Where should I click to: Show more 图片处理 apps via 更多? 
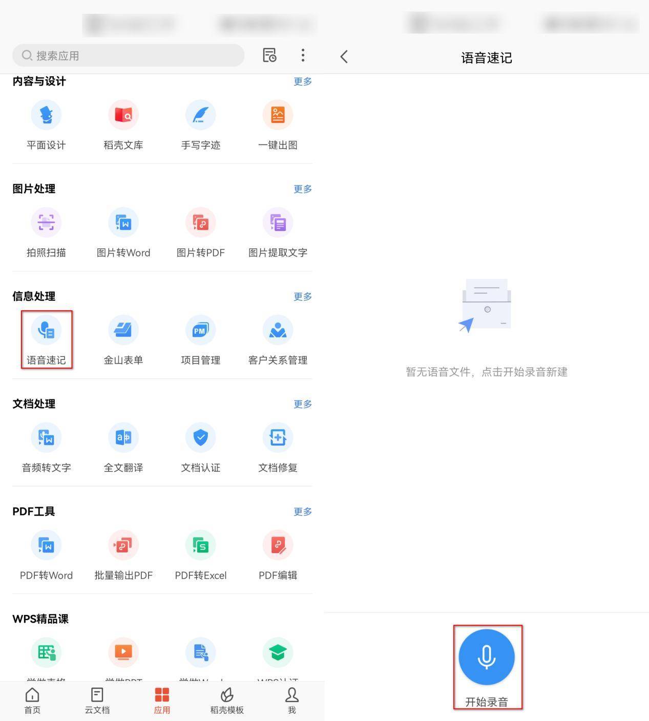[303, 189]
